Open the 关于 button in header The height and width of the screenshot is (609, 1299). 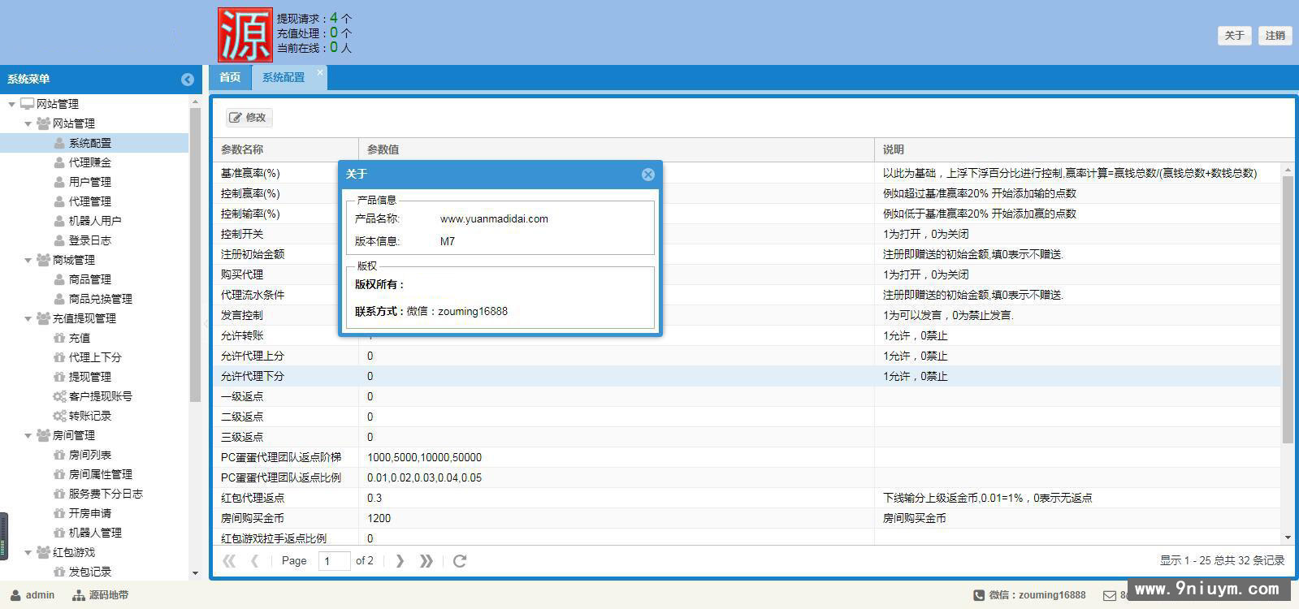click(1234, 35)
